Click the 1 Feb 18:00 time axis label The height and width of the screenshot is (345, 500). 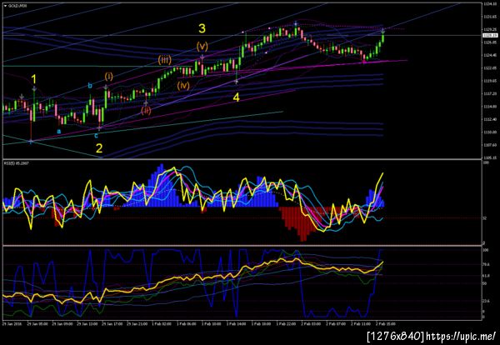point(262,323)
